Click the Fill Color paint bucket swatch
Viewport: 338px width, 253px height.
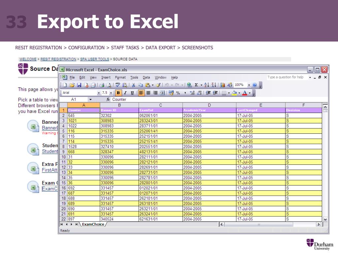(234, 93)
